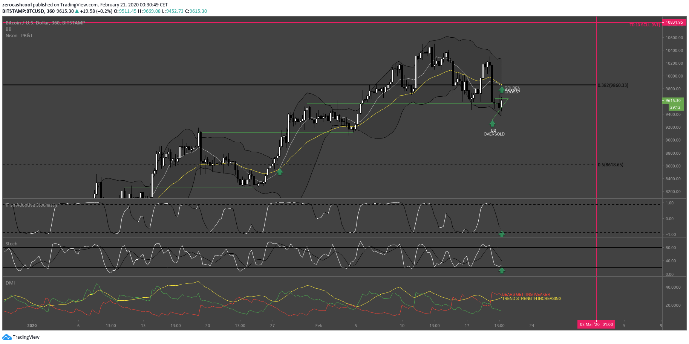689x344 pixels.
Task: Click the 20.0000 DMI axis label
Action: click(x=673, y=305)
